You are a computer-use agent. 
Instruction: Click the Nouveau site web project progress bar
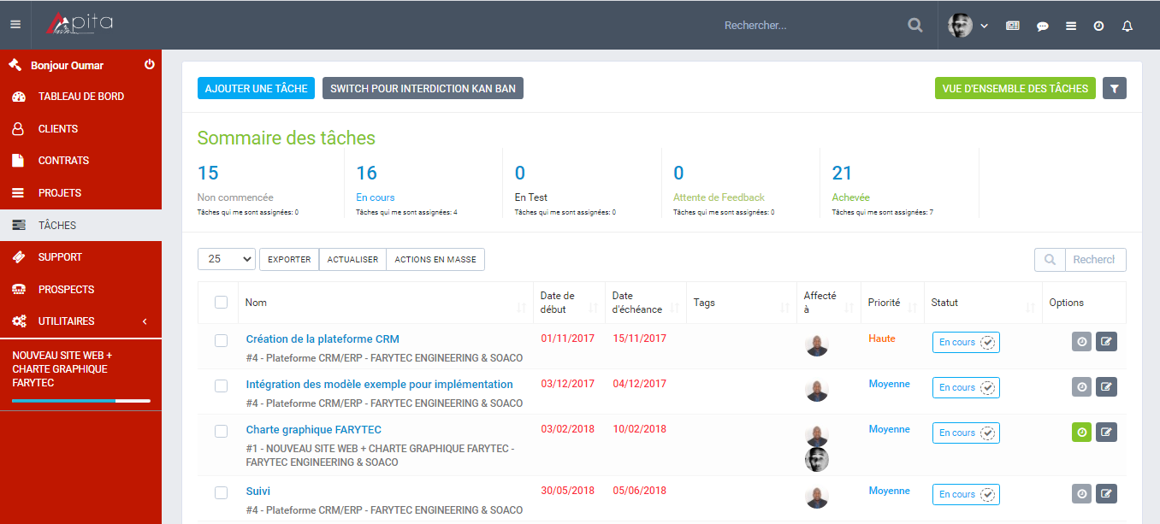[81, 400]
